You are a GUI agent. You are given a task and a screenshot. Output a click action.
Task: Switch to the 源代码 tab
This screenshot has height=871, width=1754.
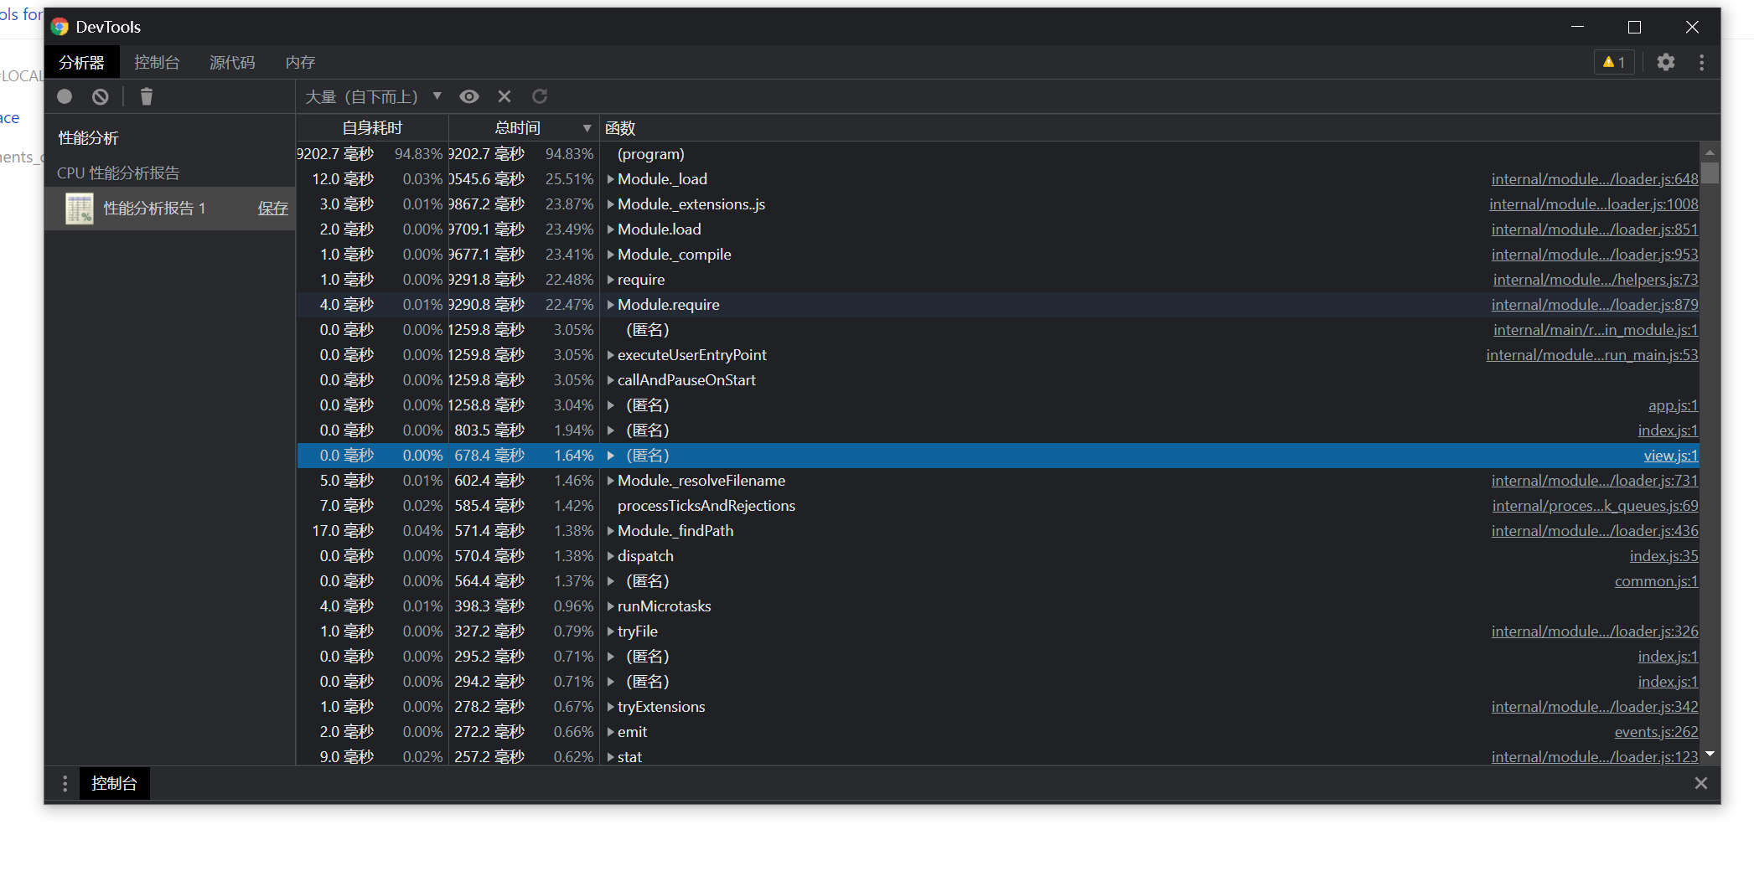tap(232, 62)
